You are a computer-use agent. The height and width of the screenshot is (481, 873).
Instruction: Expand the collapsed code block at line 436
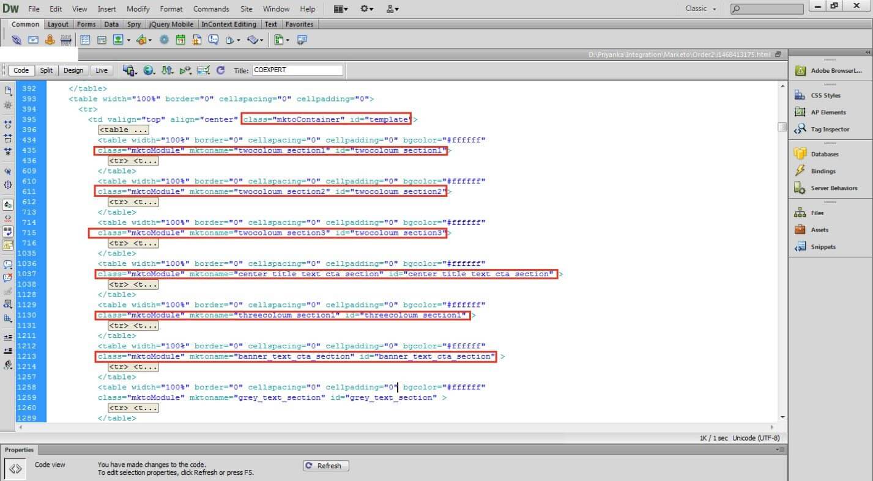pyautogui.click(x=133, y=161)
